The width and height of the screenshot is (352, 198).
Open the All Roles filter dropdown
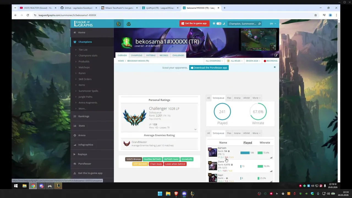click(235, 61)
